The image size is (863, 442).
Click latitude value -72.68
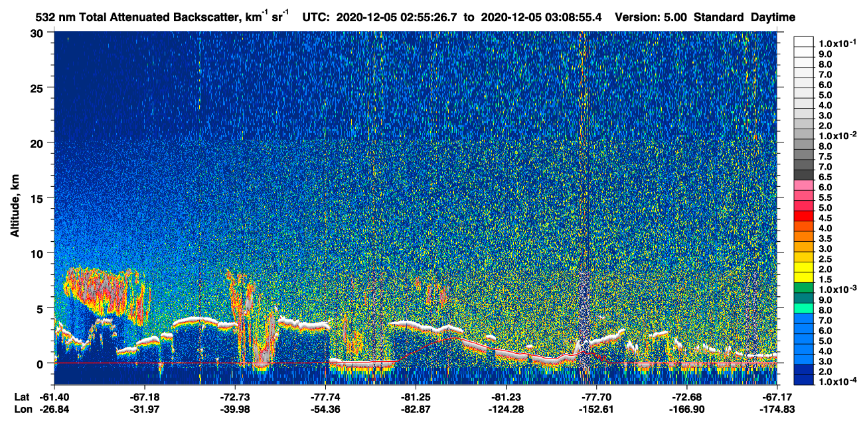pos(687,397)
